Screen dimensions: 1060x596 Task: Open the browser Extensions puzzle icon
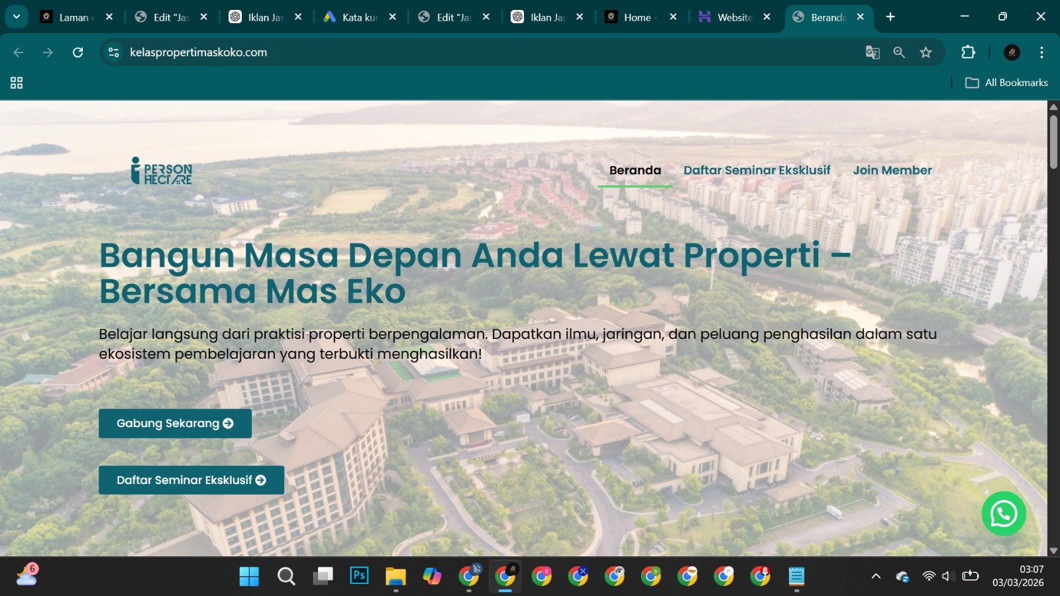968,52
